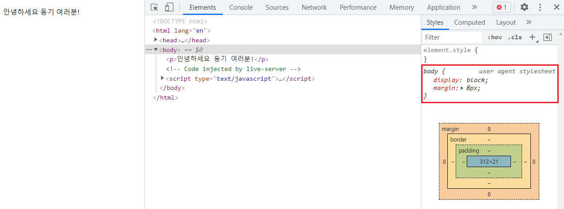Open the ellipsis actions beside body

pyautogui.click(x=149, y=49)
